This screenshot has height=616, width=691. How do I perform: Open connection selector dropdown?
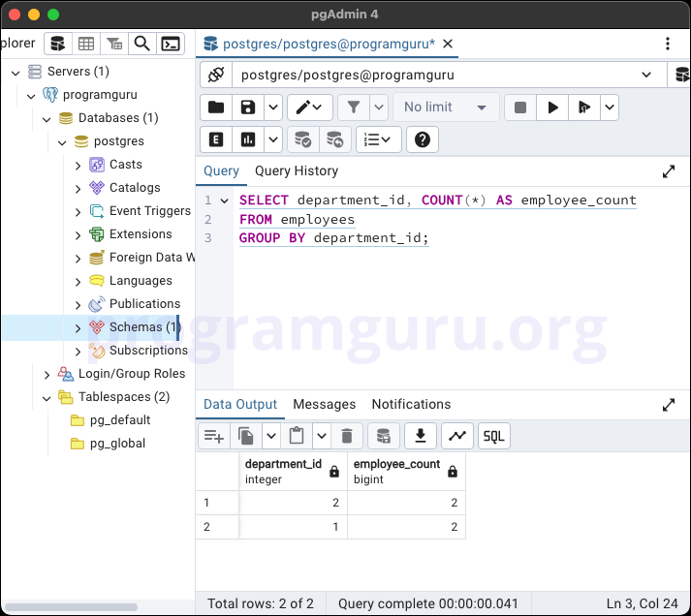click(449, 75)
